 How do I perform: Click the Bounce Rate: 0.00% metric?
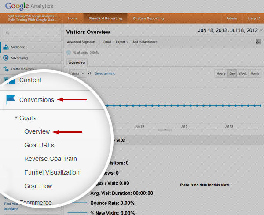[113, 203]
